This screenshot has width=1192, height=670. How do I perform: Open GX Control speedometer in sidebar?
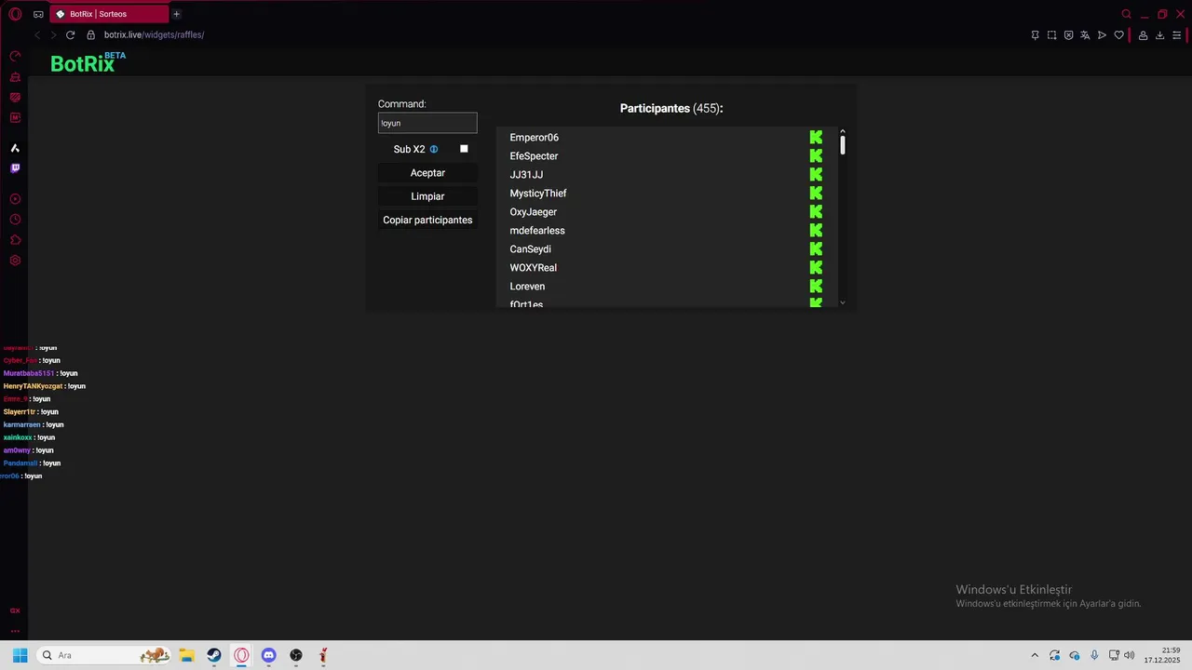click(15, 56)
